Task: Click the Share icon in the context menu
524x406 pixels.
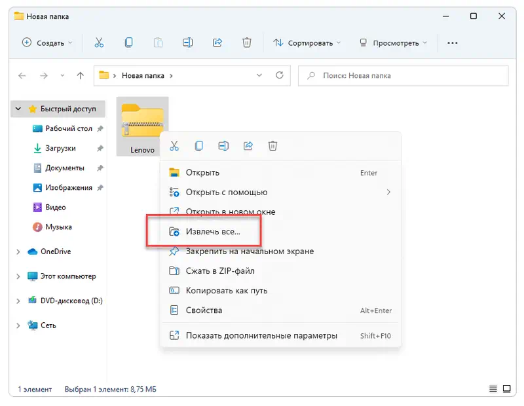Action: click(x=248, y=145)
